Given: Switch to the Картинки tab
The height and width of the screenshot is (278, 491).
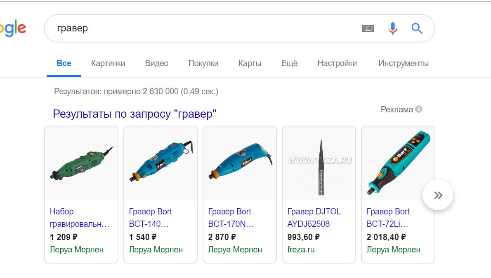Looking at the screenshot, I should (108, 63).
